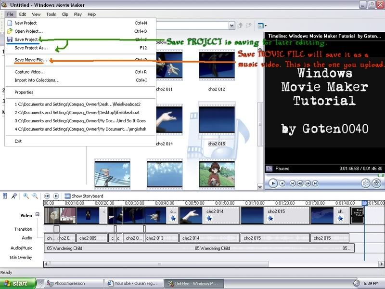Click the Narrate Timeline microphone icon
385x289 pixels.
click(x=14, y=196)
